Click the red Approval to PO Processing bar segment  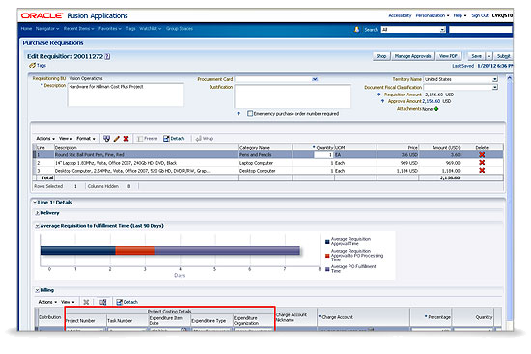click(135, 251)
